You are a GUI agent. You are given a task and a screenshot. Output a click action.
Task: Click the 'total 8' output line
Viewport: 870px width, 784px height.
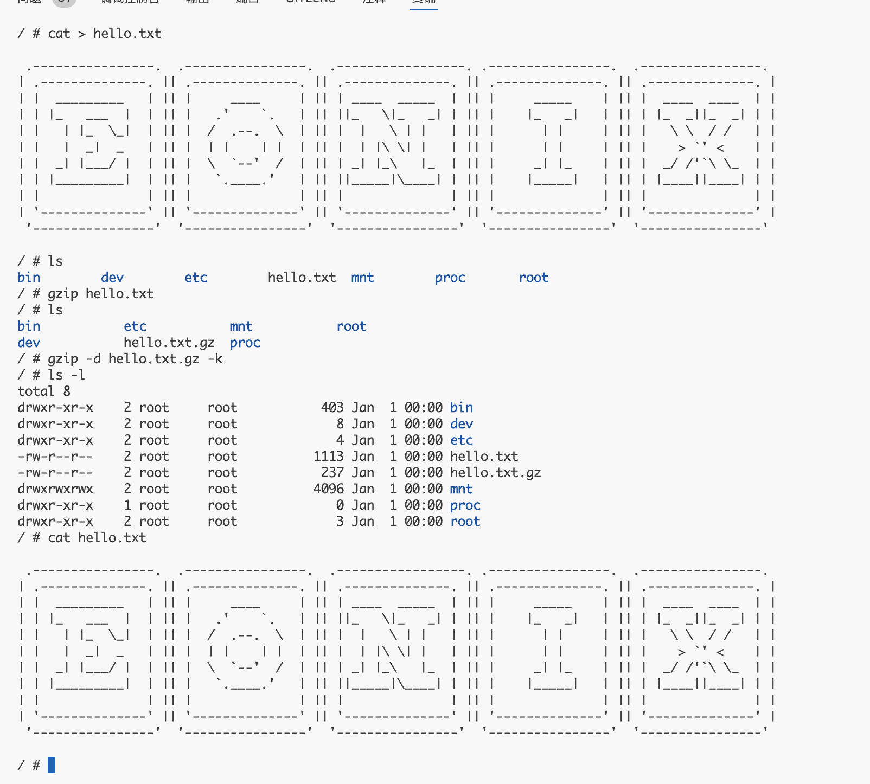(44, 391)
